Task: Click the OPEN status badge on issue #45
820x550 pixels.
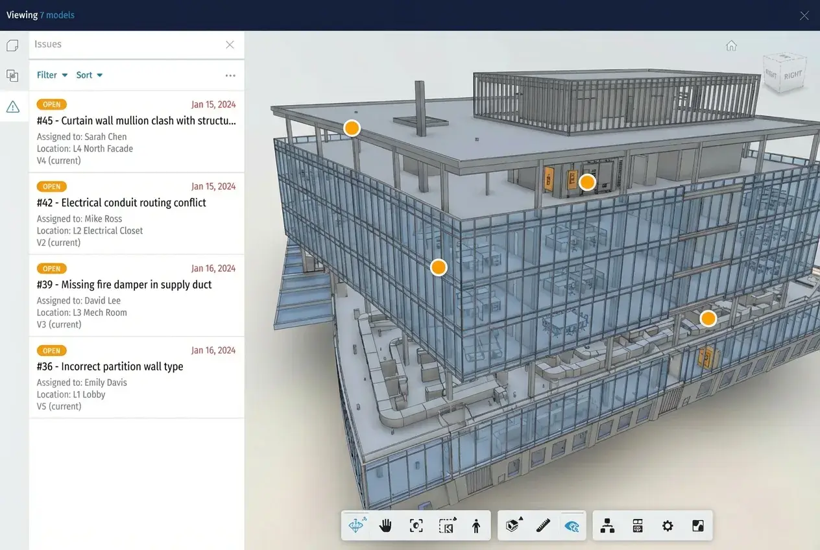Action: [x=52, y=104]
